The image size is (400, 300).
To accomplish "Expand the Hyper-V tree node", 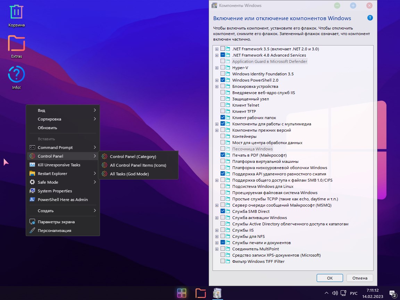I will click(217, 68).
